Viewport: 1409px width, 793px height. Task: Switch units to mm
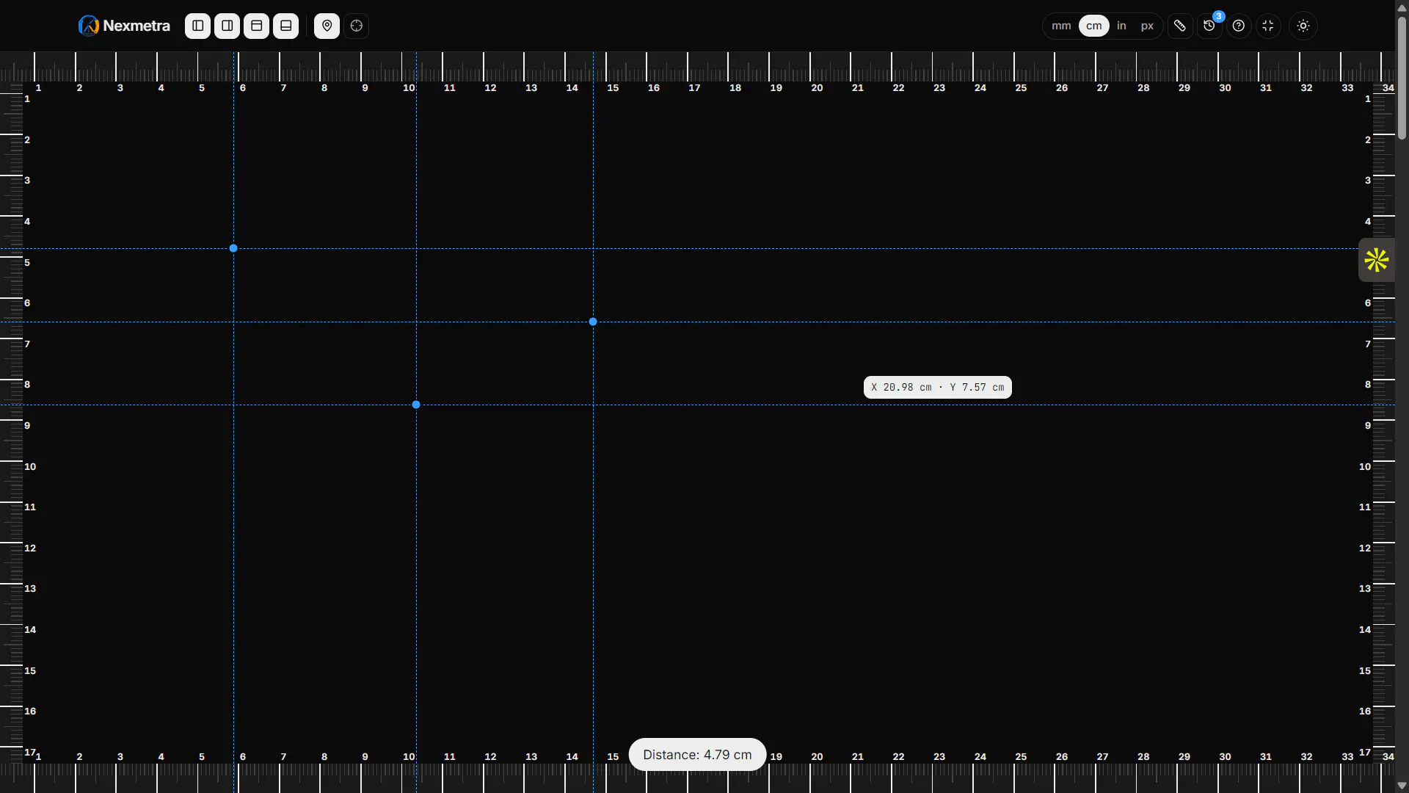click(1061, 26)
